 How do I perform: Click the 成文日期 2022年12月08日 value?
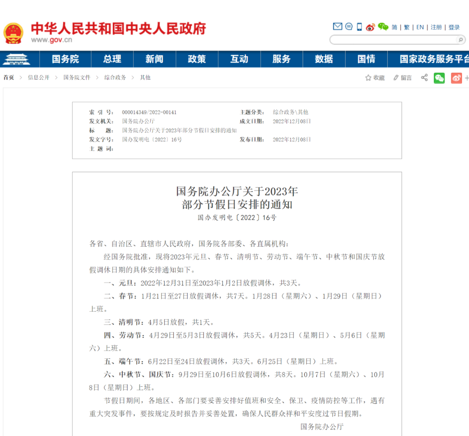click(x=292, y=121)
